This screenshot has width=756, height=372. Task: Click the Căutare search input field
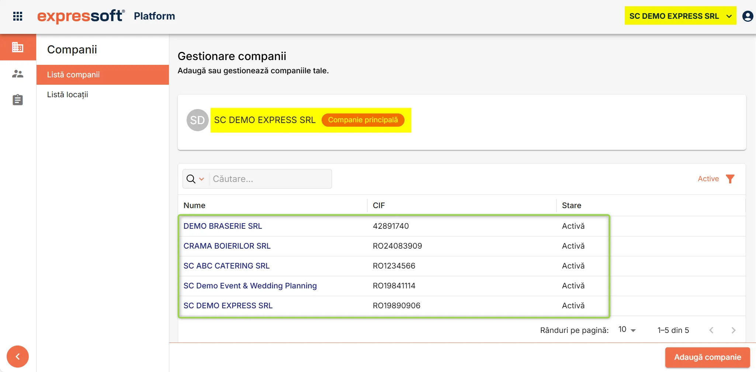click(271, 179)
